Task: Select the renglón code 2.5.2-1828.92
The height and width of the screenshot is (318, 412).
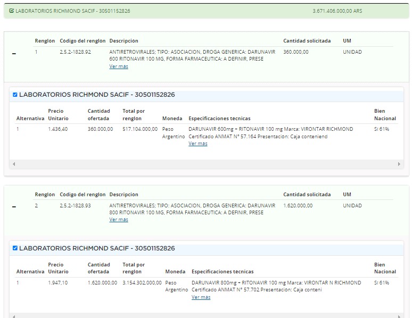Action: pyautogui.click(x=75, y=52)
